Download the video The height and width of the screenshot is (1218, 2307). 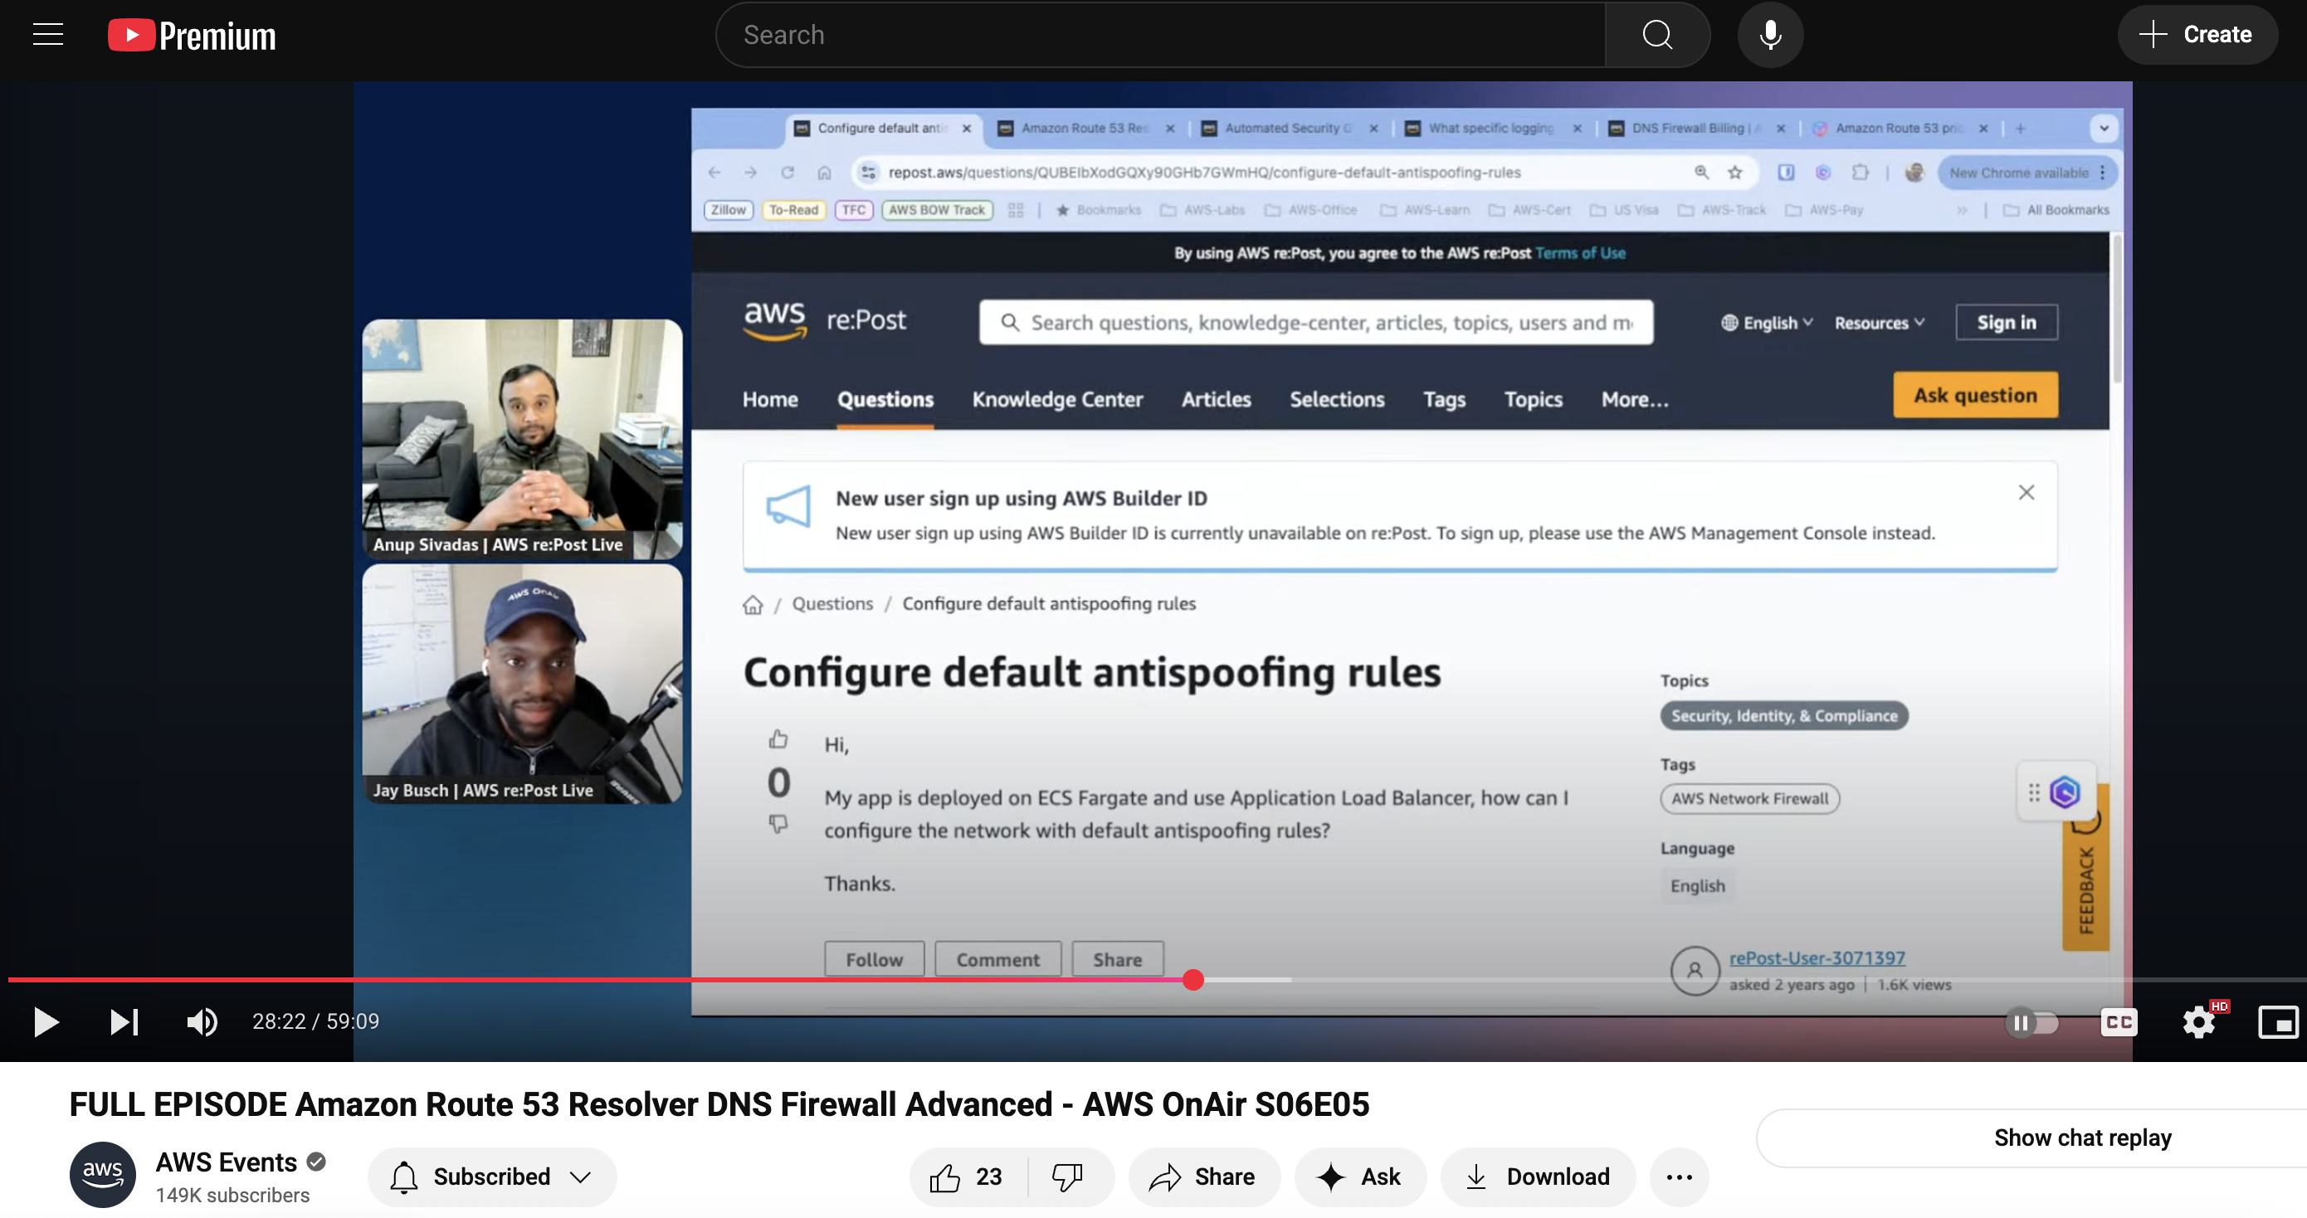(x=1537, y=1177)
